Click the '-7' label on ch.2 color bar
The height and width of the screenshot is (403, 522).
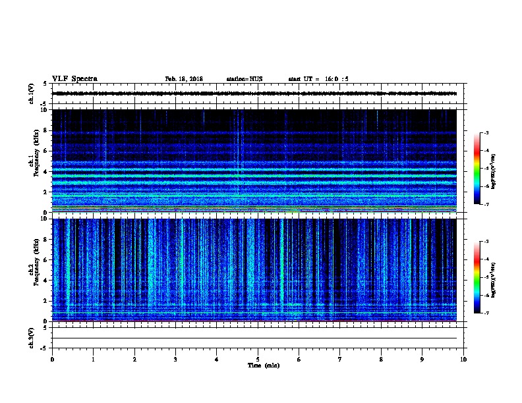(486, 313)
